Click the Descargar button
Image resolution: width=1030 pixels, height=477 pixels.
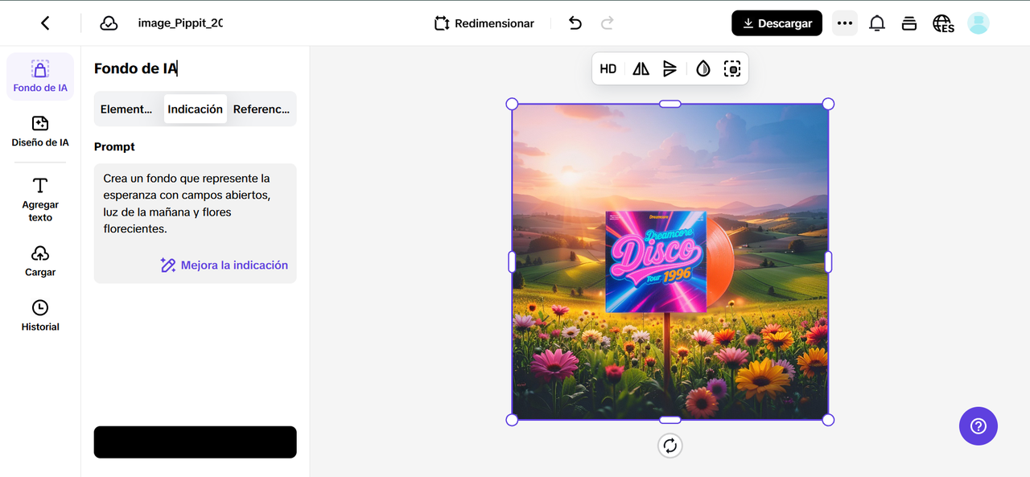coord(777,23)
